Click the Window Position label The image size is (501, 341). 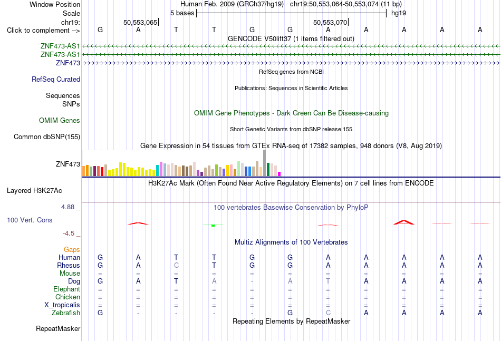pyautogui.click(x=55, y=4)
